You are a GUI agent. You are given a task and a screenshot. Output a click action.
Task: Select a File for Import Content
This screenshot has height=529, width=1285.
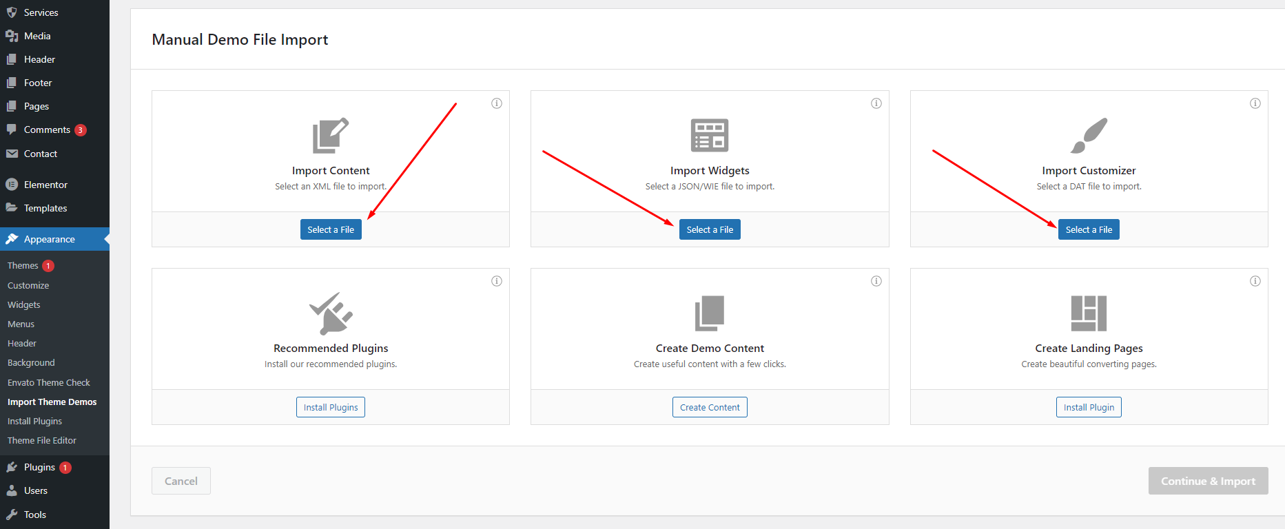point(331,229)
